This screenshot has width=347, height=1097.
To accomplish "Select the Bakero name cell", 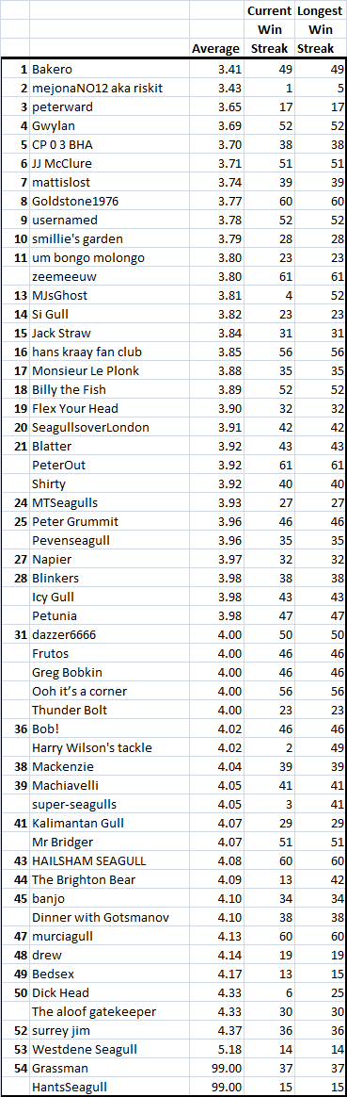I will point(109,69).
